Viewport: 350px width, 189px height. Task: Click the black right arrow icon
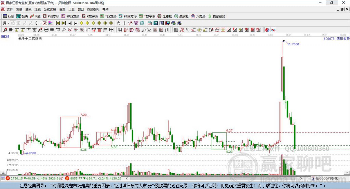click(x=76, y=23)
